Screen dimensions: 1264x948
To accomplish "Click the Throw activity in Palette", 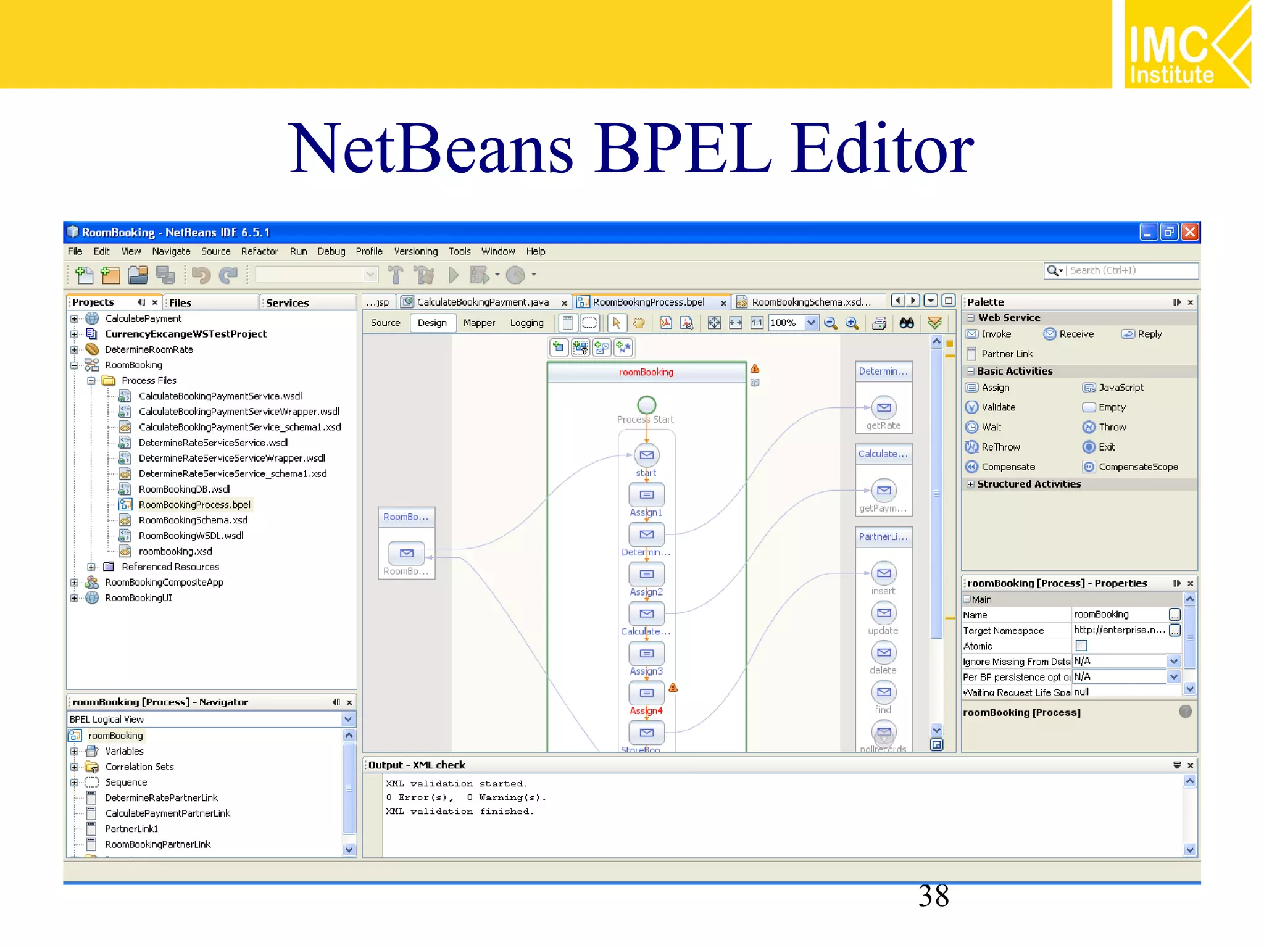I will tap(1104, 427).
